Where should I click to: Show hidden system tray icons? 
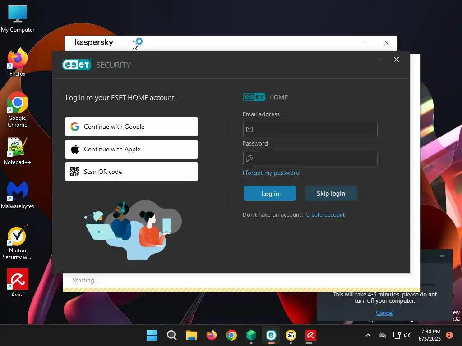pyautogui.click(x=368, y=335)
